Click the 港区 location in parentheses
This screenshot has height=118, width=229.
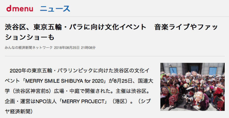coord(121,101)
